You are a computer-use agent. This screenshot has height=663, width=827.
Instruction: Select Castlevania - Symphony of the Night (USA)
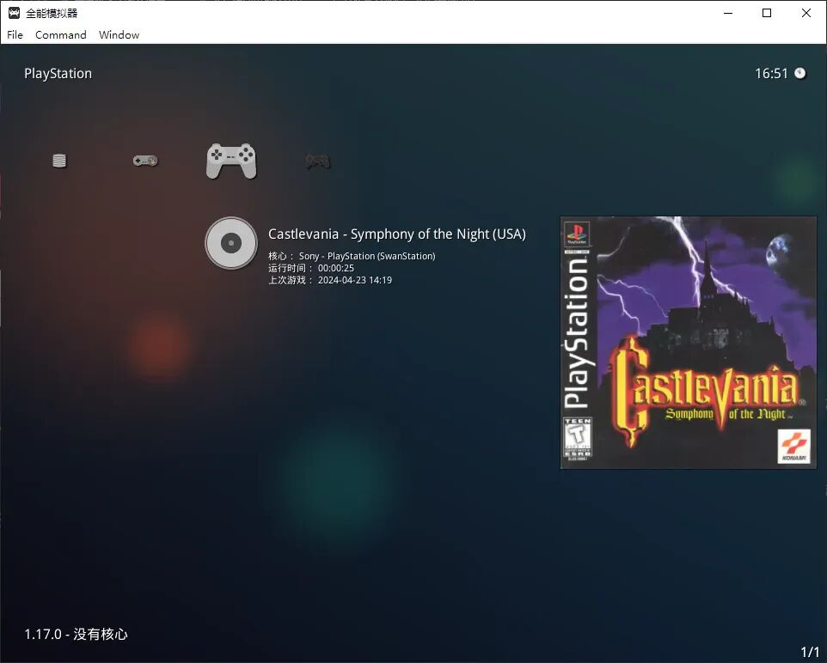pos(396,234)
